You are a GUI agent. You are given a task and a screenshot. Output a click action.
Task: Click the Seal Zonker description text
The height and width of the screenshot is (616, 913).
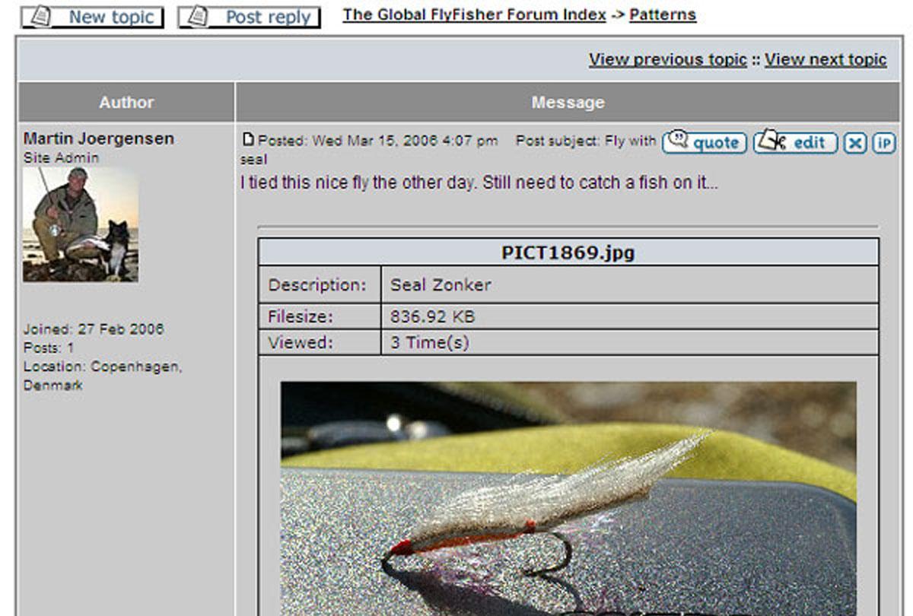pos(441,285)
